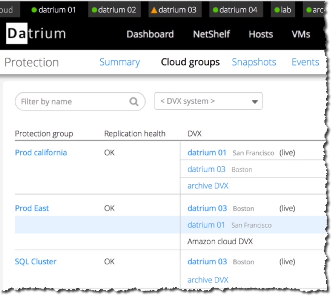Image resolution: width=332 pixels, height=296 pixels.
Task: Click the Protection page title
Action: point(32,63)
